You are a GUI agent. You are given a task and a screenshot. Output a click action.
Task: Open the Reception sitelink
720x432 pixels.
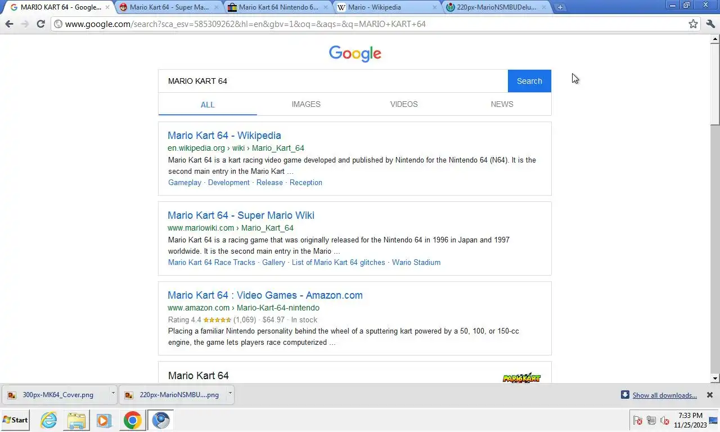click(x=306, y=182)
